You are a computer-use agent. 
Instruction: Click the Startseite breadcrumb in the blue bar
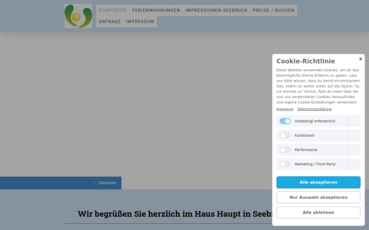click(107, 183)
